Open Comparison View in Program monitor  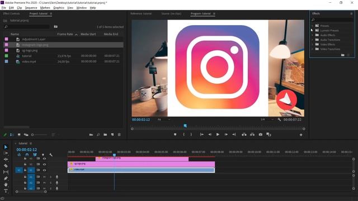click(268, 135)
